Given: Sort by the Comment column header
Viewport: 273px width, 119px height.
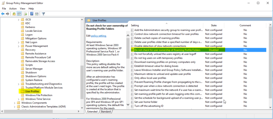Looking at the screenshot, I should pos(245,25).
